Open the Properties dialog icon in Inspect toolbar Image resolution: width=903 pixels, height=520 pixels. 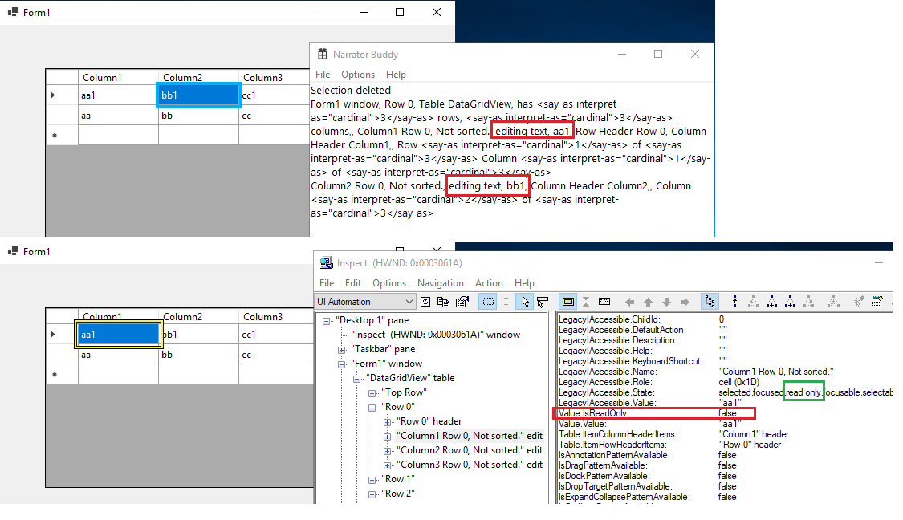462,301
